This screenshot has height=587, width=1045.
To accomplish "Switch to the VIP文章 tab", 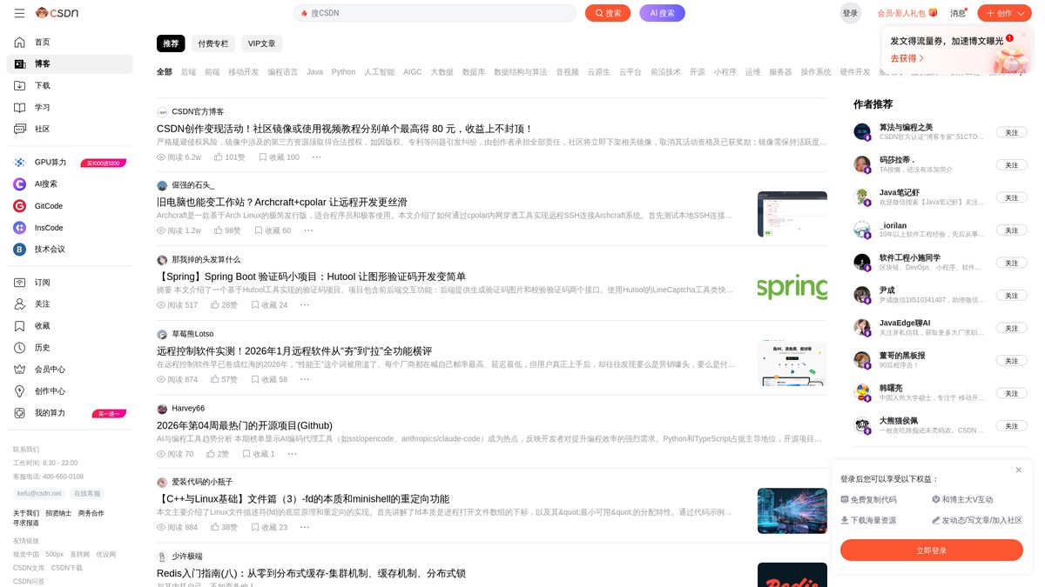I will pos(262,43).
